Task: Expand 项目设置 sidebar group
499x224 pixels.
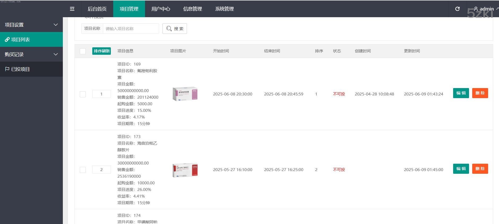Action: 31,25
